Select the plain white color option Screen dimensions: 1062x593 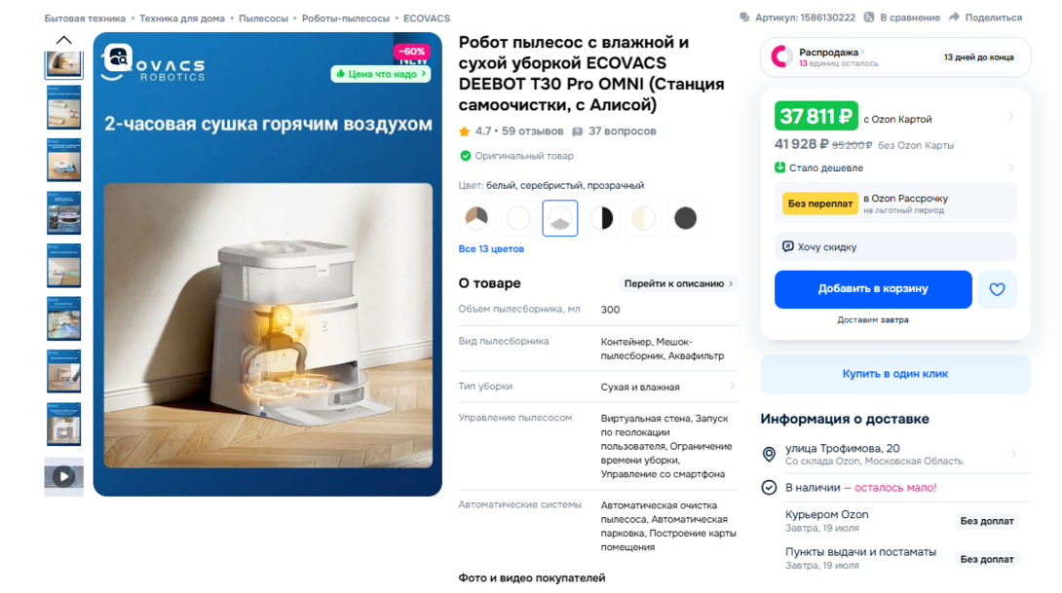[x=518, y=218]
